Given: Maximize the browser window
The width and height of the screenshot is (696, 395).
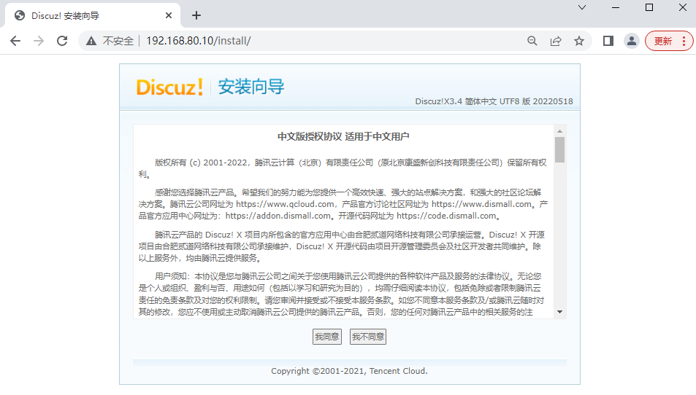Looking at the screenshot, I should point(649,7).
